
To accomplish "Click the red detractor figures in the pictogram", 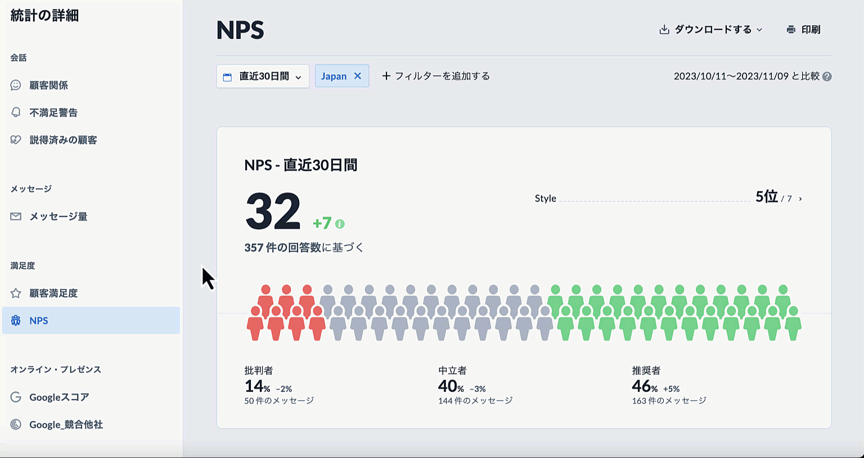I will 286,312.
